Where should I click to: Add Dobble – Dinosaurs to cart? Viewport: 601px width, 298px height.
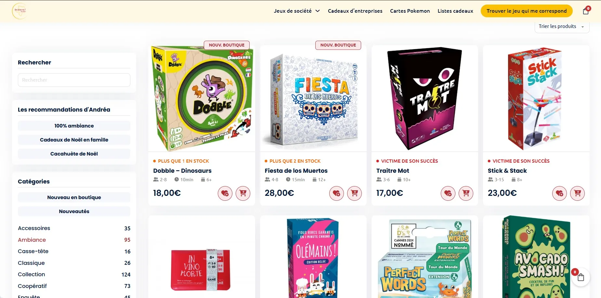243,194
